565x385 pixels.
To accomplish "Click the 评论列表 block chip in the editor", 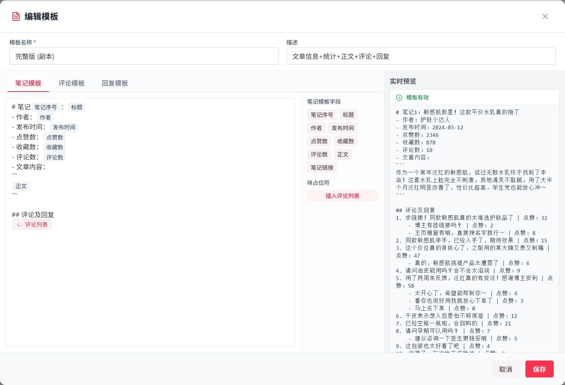I will 32,224.
